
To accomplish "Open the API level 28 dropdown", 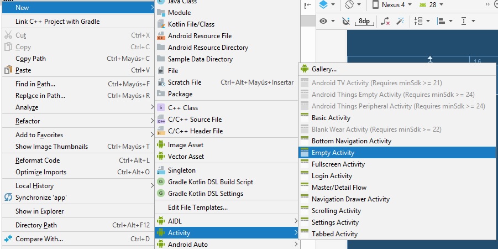I will (428, 5).
